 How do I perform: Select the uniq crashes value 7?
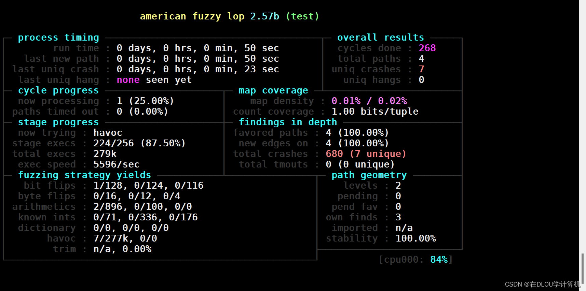(x=421, y=69)
